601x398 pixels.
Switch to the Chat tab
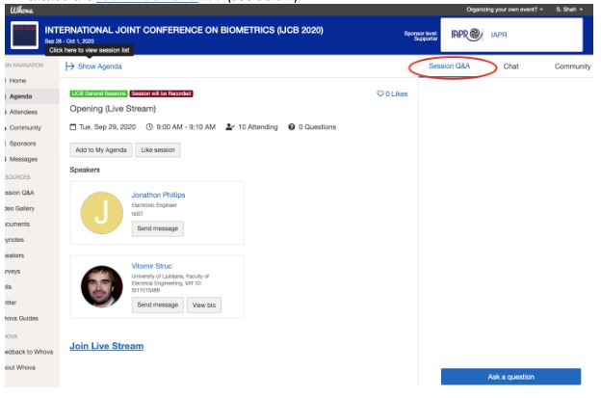pyautogui.click(x=510, y=66)
